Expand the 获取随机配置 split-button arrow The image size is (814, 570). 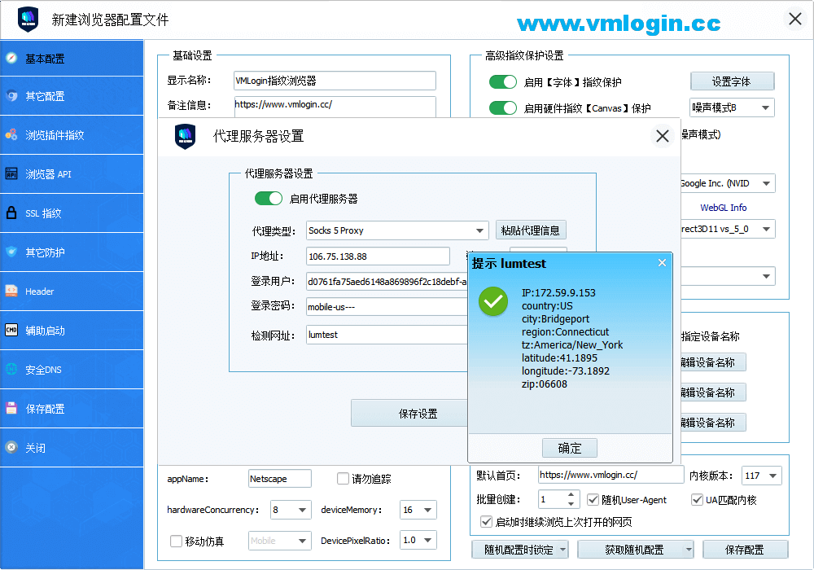tap(689, 550)
